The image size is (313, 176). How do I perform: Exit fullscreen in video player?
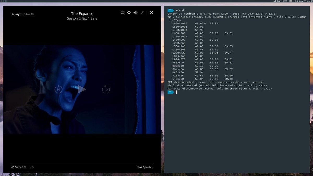pyautogui.click(x=142, y=13)
